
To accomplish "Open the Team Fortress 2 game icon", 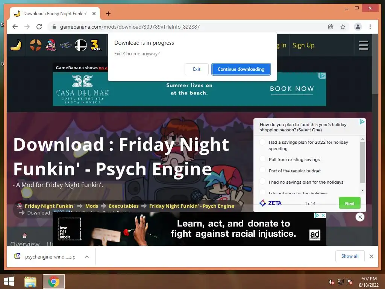I will tap(36, 45).
